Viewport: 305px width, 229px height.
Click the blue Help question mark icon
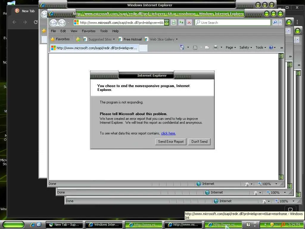tap(271, 47)
